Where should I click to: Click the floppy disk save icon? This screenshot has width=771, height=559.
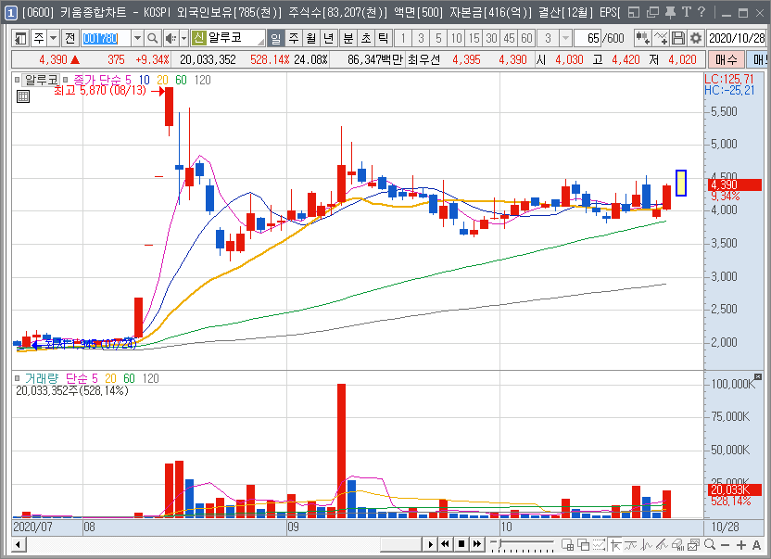click(x=678, y=38)
